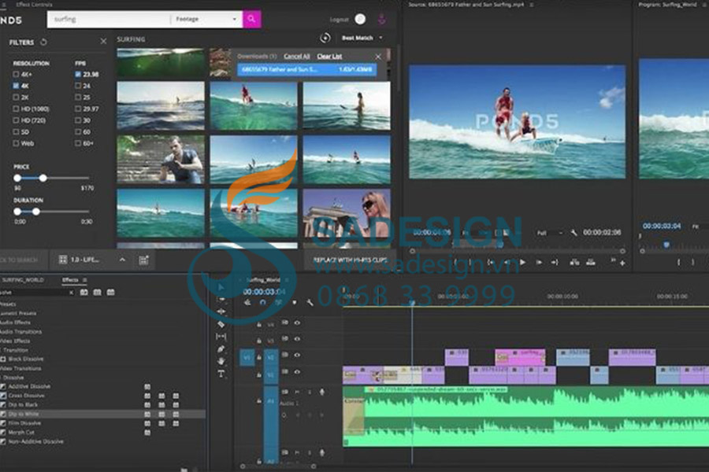Viewport: 709px width, 472px height.
Task: Click the user avatar circle next to Logout
Action: click(x=360, y=19)
